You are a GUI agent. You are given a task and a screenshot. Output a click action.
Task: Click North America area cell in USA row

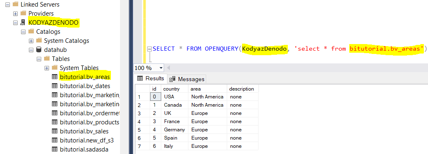(207, 97)
